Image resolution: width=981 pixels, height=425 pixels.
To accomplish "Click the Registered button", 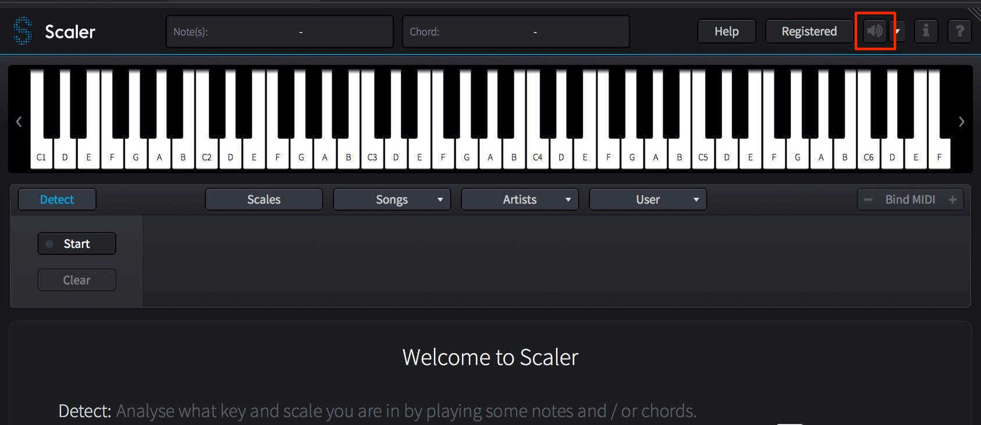I will [x=809, y=31].
